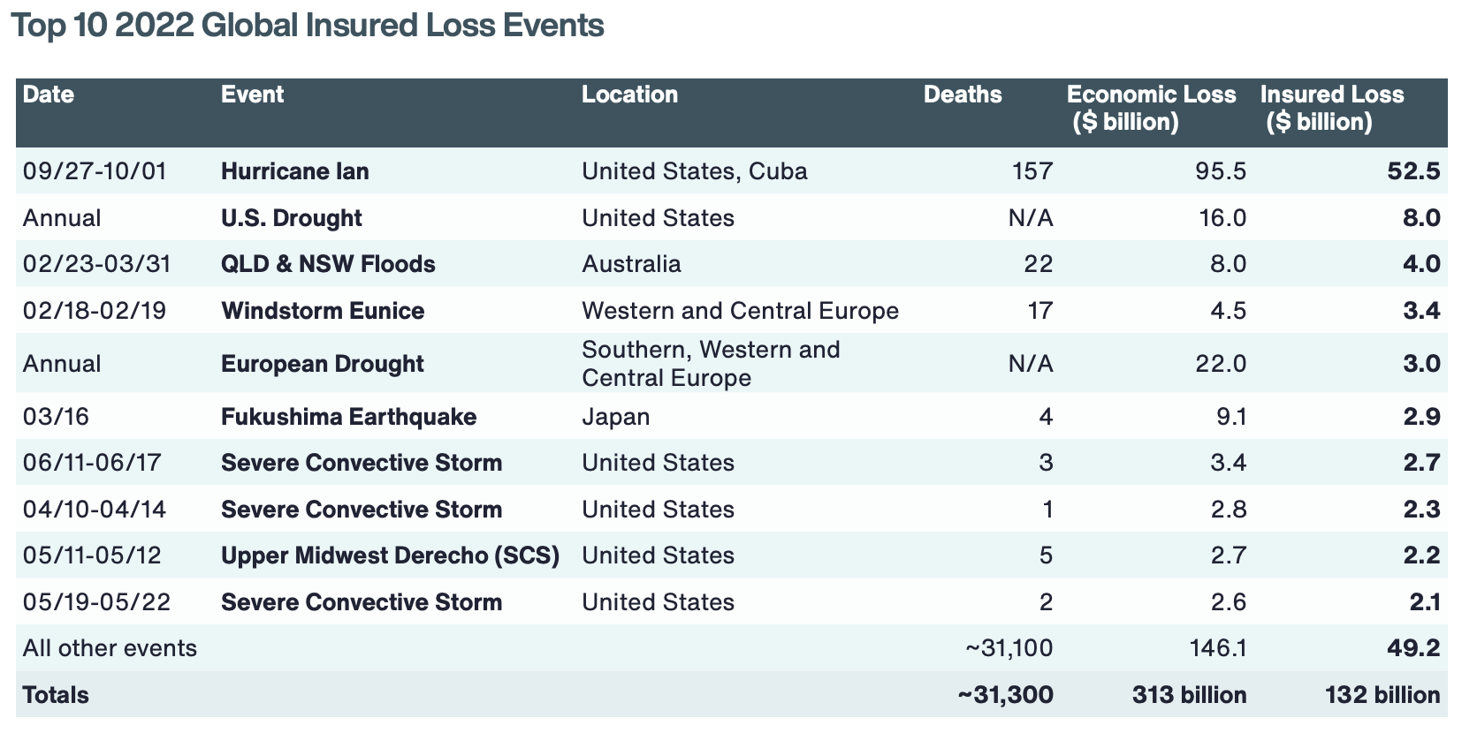Click the Event column header
The width and height of the screenshot is (1462, 733).
coord(252,95)
